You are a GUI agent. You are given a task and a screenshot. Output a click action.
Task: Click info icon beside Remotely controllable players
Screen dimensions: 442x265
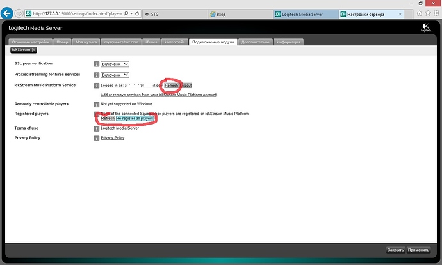click(96, 104)
